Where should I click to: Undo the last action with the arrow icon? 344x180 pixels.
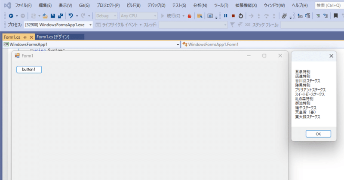[71, 16]
